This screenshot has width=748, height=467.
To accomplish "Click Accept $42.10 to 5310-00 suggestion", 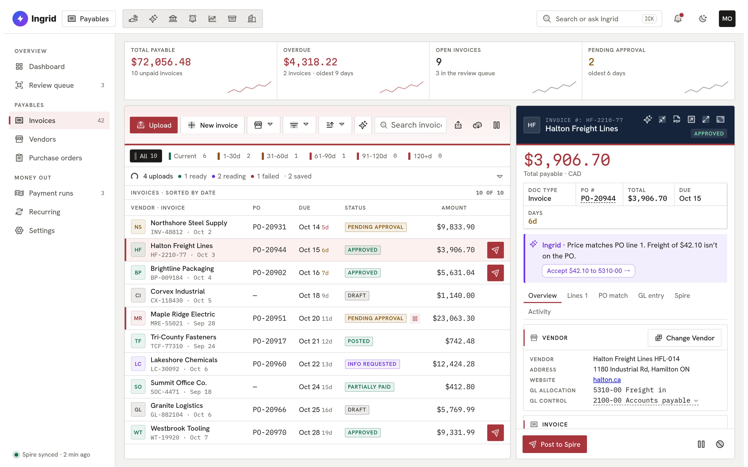I will 588,271.
